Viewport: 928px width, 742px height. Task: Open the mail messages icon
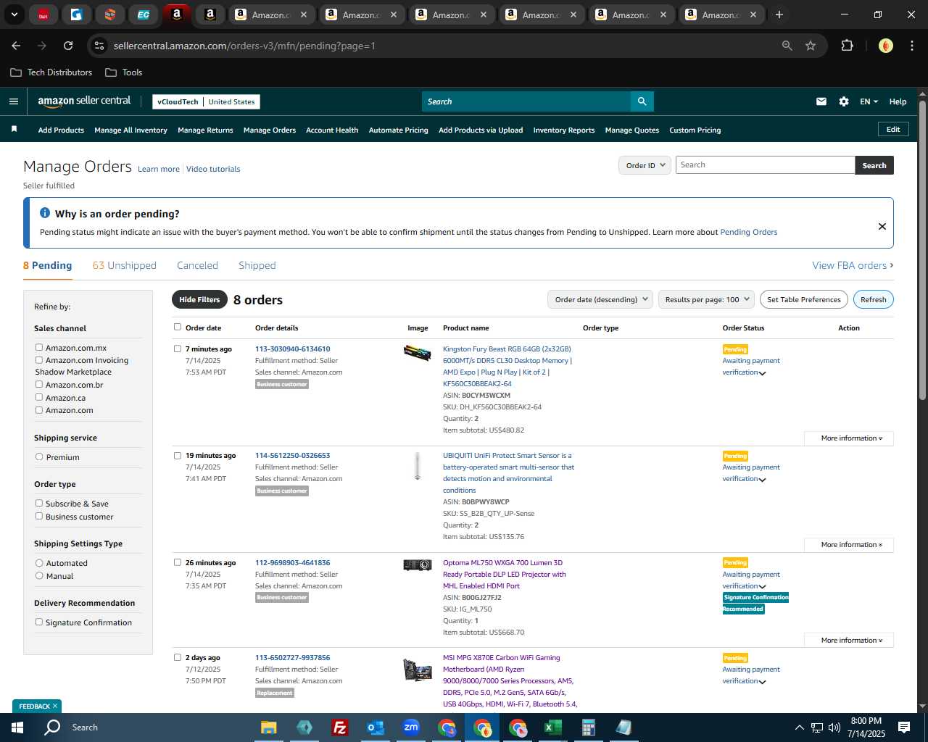821,101
